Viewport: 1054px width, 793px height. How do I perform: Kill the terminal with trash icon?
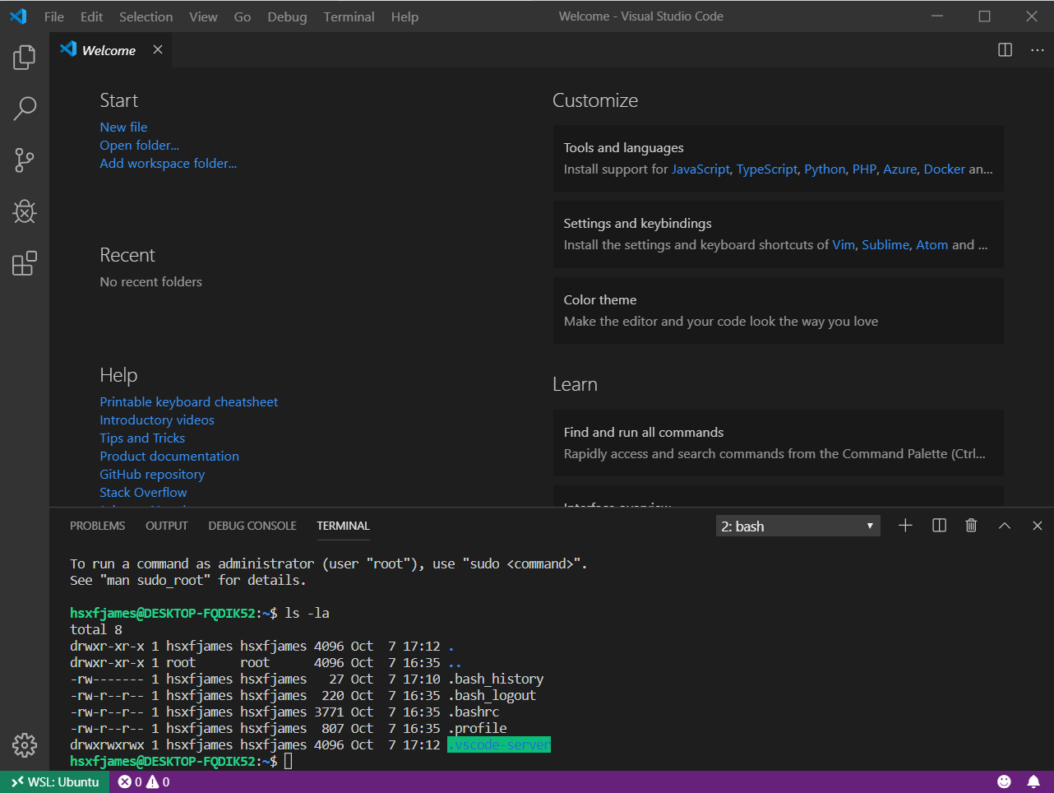971,526
